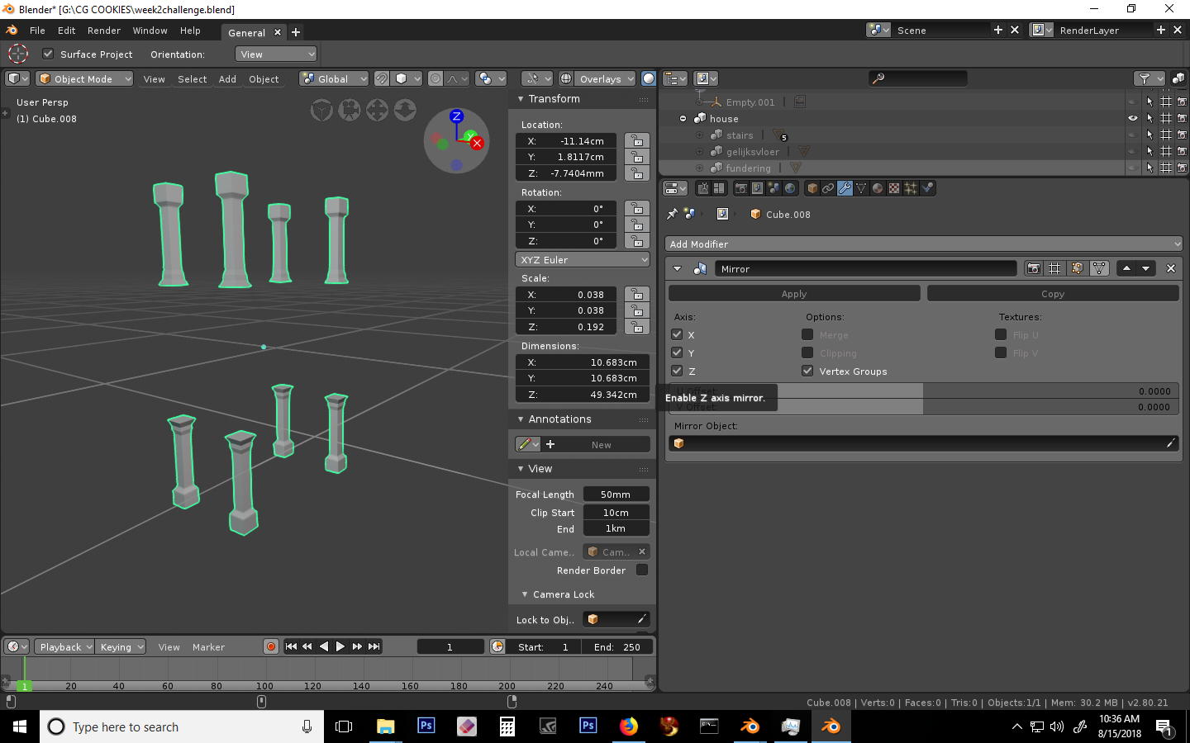
Task: Open the Orientation View dropdown
Action: (276, 54)
